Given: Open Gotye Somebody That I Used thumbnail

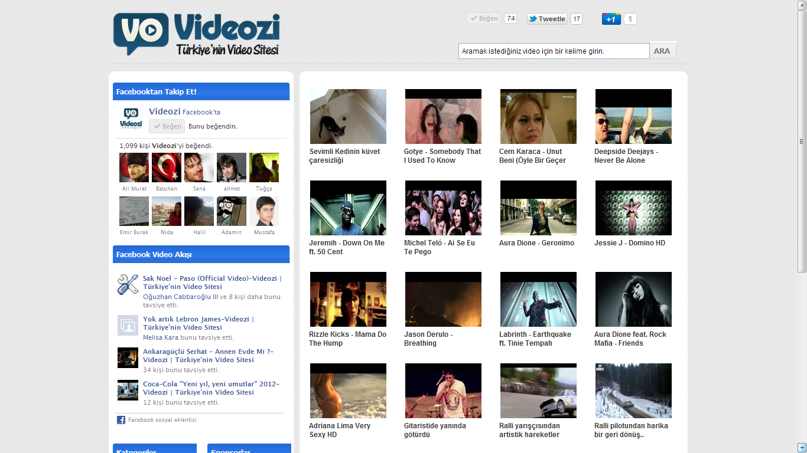Looking at the screenshot, I should pyautogui.click(x=443, y=116).
